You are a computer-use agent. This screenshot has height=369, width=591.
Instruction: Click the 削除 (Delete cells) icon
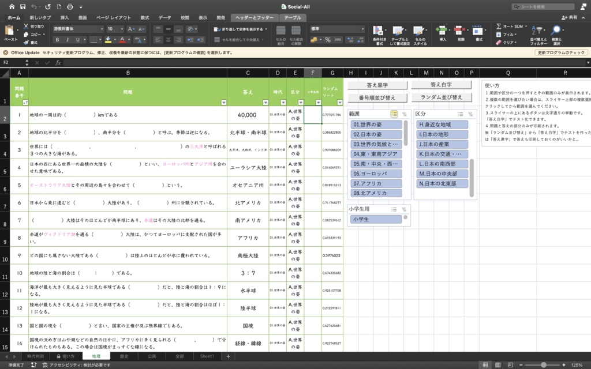[459, 32]
